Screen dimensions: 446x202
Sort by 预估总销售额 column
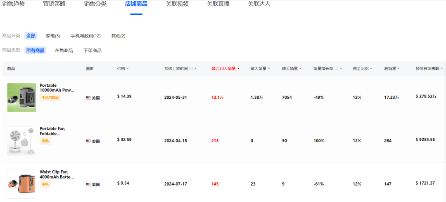(x=429, y=69)
